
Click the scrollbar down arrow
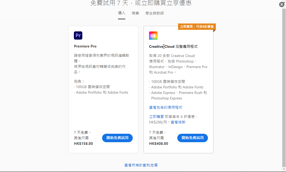tap(284, 169)
